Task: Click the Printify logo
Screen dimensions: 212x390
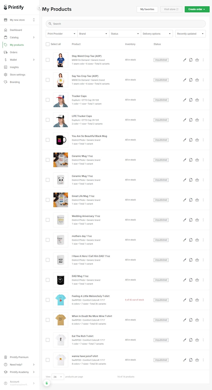Action: [14, 7]
